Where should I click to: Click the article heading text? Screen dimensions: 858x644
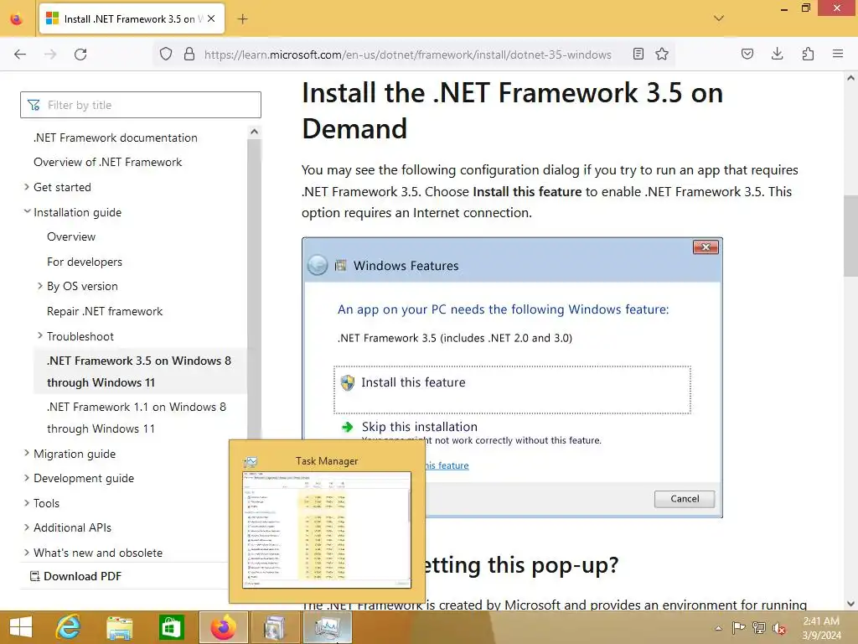click(x=512, y=111)
